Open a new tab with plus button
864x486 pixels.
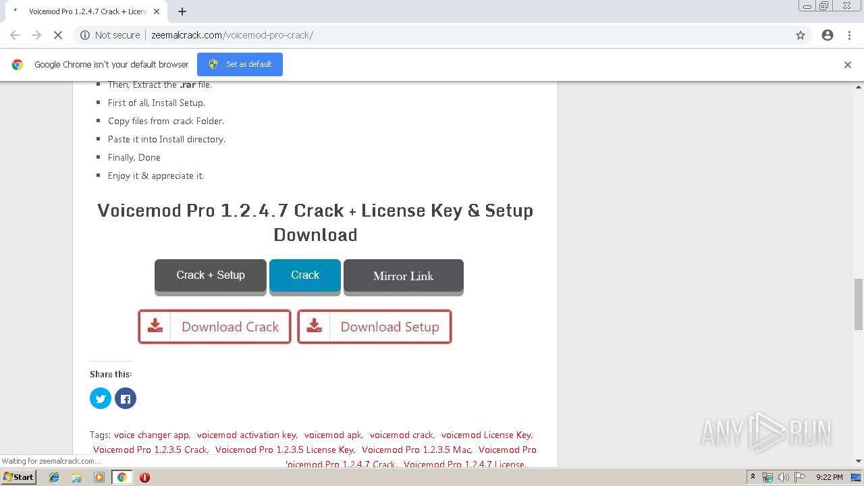182,11
